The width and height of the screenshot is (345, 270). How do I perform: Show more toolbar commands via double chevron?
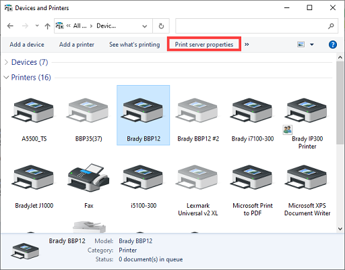click(x=247, y=45)
